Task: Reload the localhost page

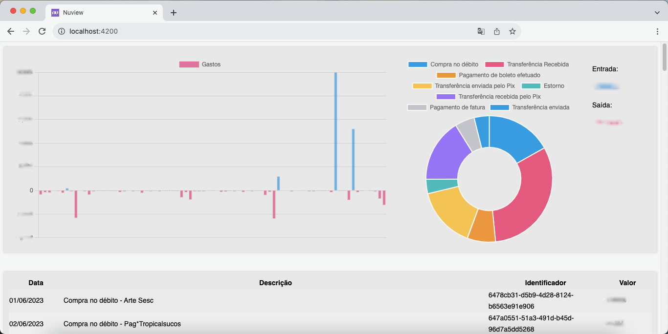Action: coord(42,31)
